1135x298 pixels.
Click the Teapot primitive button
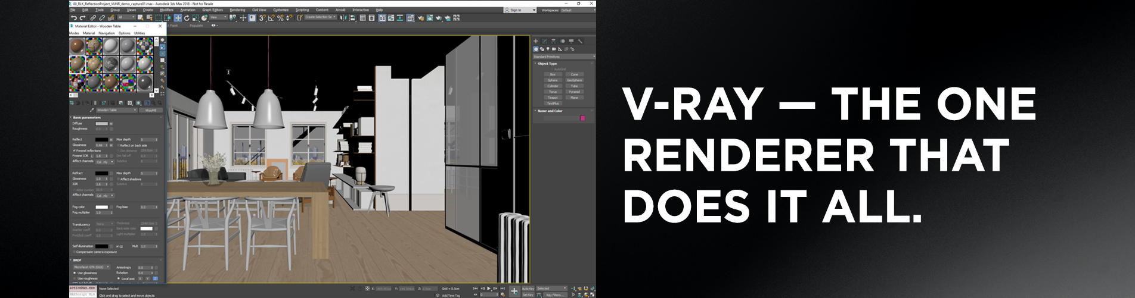(553, 98)
